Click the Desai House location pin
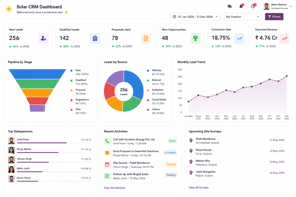The height and width of the screenshot is (197, 296). [x=191, y=151]
